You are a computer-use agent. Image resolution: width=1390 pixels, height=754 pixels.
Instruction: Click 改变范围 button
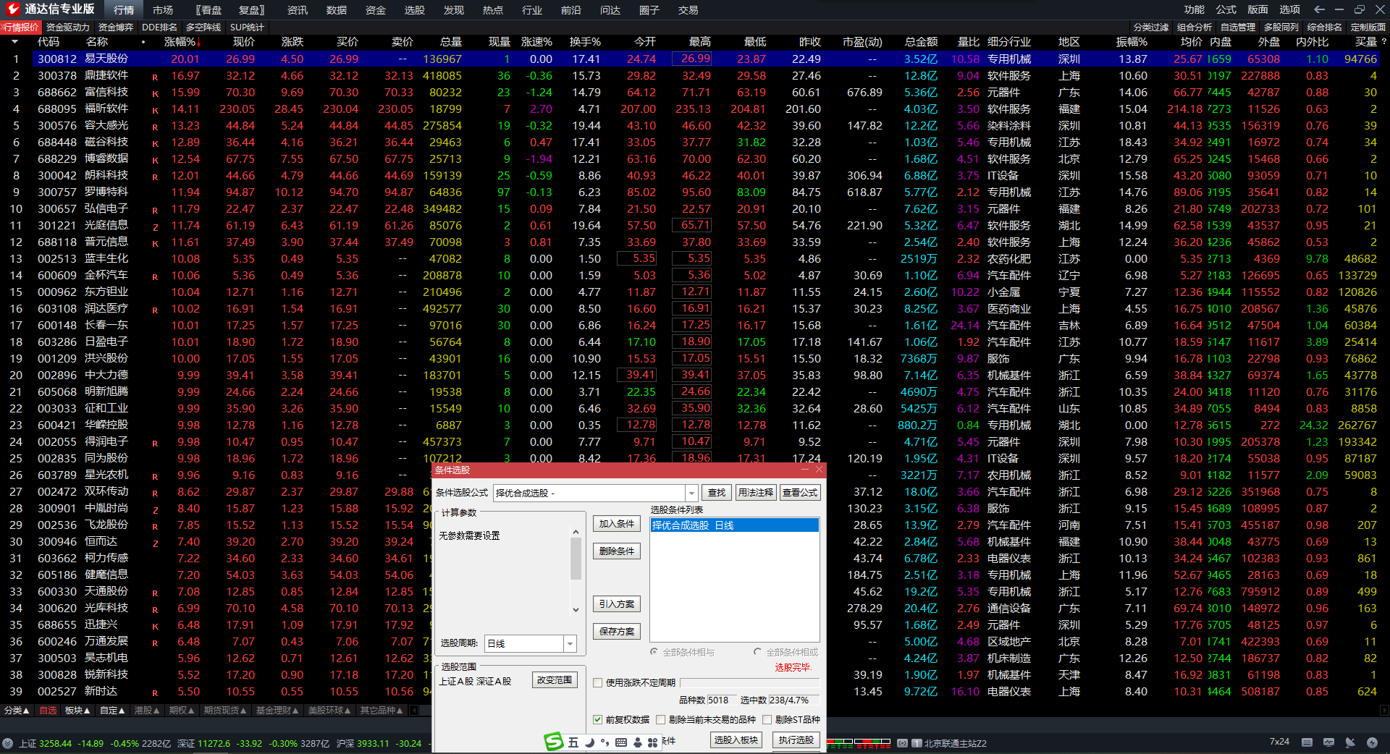555,680
